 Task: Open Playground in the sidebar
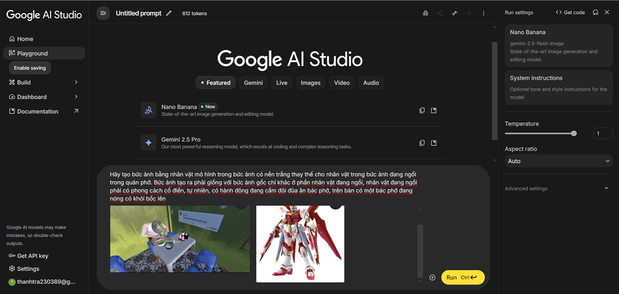pyautogui.click(x=44, y=53)
